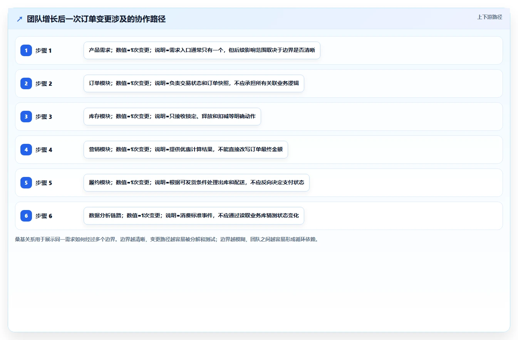Viewport: 518px width, 340px height.
Task: Select the 步骤 3 label
Action: coord(44,117)
